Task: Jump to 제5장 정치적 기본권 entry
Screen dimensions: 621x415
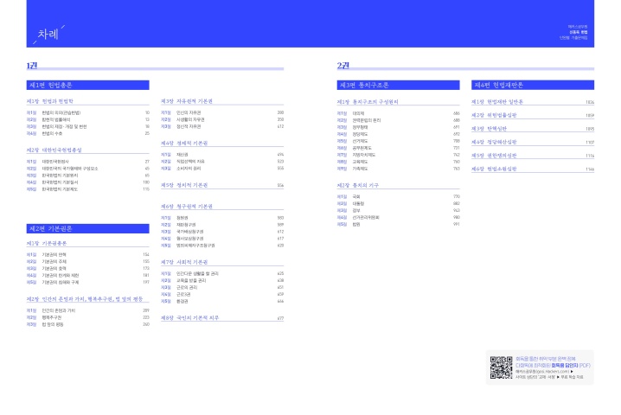Action: (x=186, y=186)
